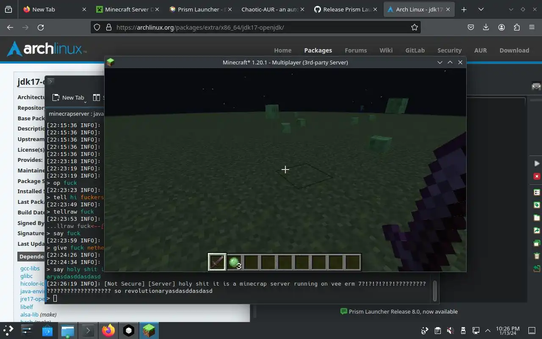The height and width of the screenshot is (339, 542).
Task: Click New Tab button in Konsole
Action: (68, 97)
